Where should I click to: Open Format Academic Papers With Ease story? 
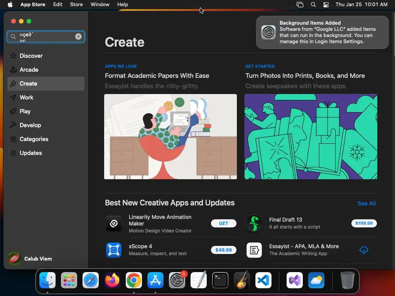coord(157,76)
